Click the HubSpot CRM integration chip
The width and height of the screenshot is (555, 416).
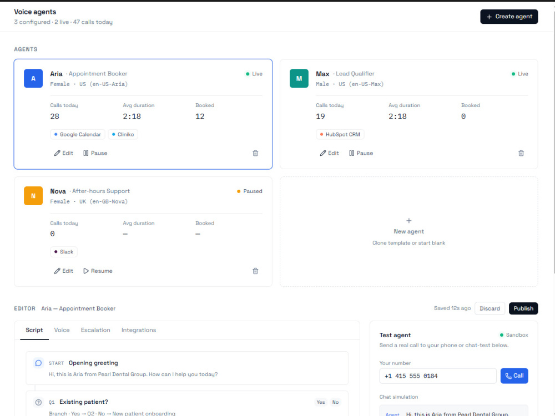(x=340, y=134)
